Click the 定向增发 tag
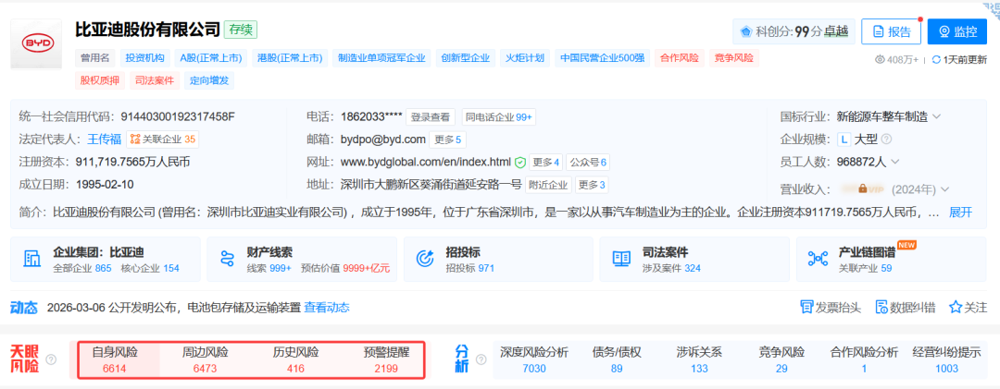 209,80
